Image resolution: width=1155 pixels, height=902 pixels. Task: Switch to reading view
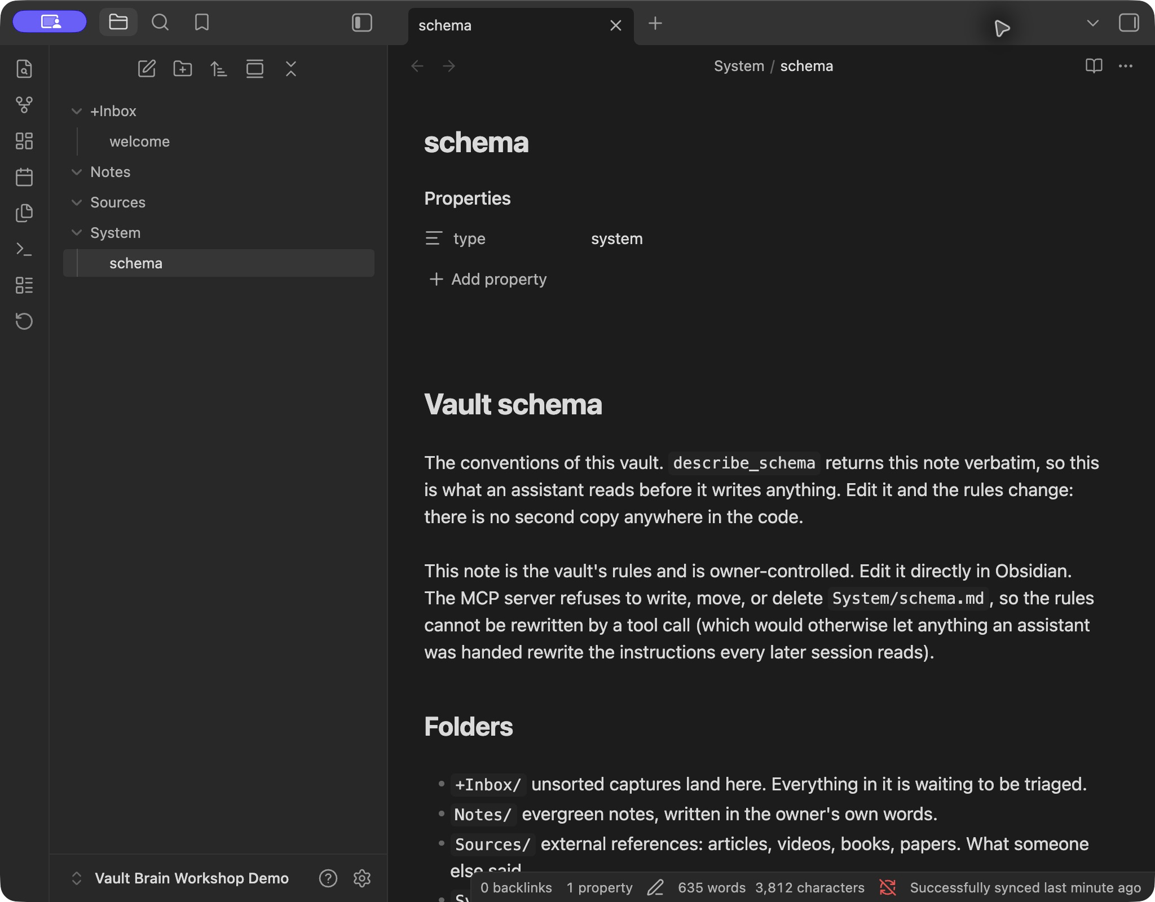[x=1094, y=66]
